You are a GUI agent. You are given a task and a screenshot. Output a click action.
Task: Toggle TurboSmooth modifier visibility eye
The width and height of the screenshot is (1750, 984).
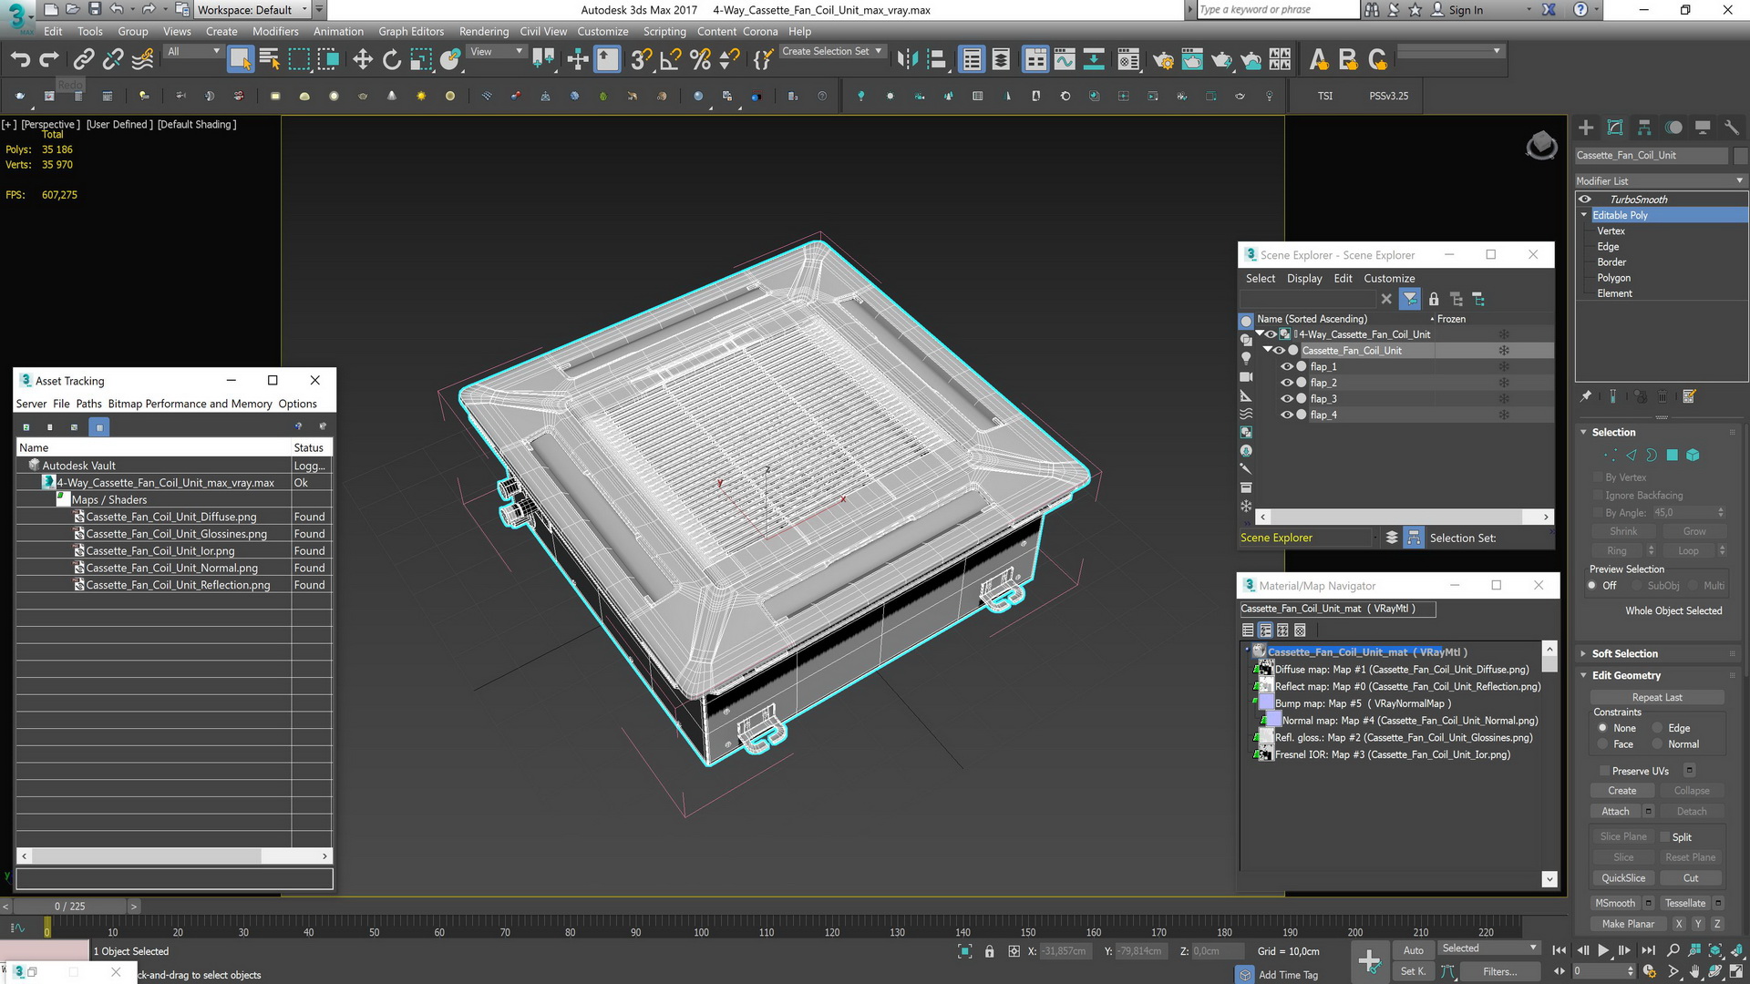1585,200
